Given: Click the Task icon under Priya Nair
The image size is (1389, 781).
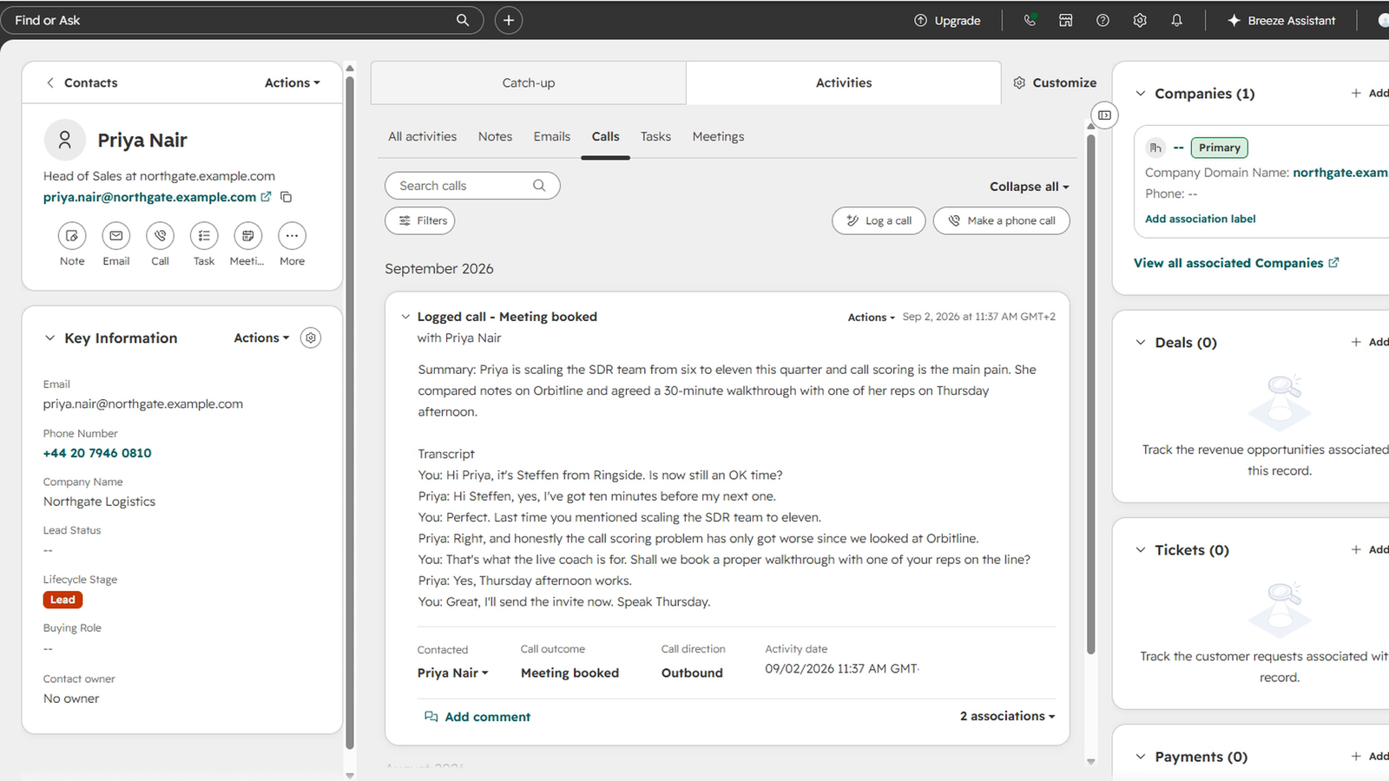Looking at the screenshot, I should [x=204, y=235].
